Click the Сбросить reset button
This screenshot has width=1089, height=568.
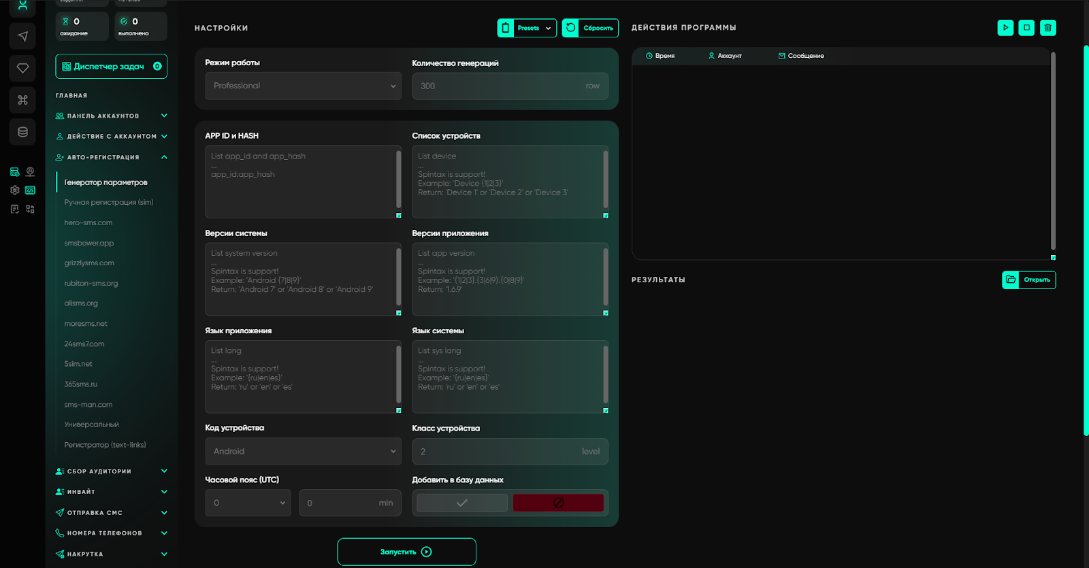click(x=590, y=28)
